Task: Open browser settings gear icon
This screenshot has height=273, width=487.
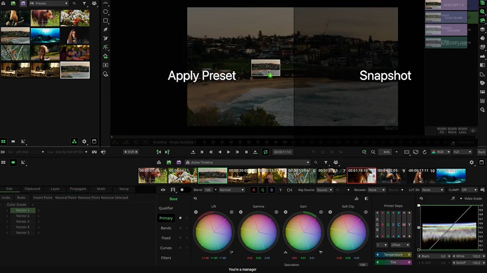Action: [84, 142]
